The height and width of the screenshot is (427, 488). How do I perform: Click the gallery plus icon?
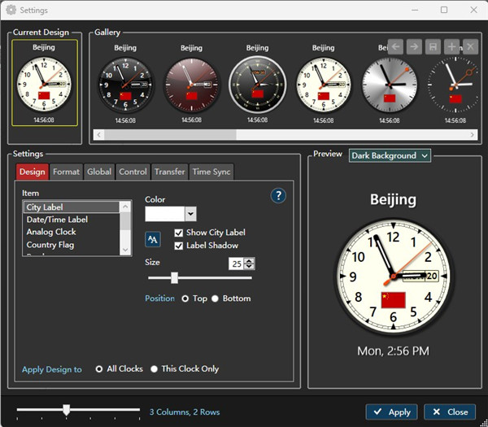452,47
